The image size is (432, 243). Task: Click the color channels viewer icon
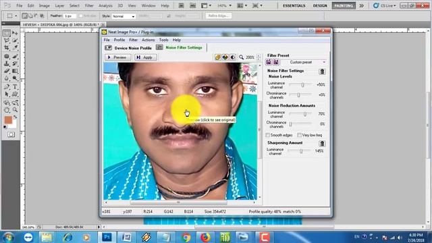click(225, 57)
